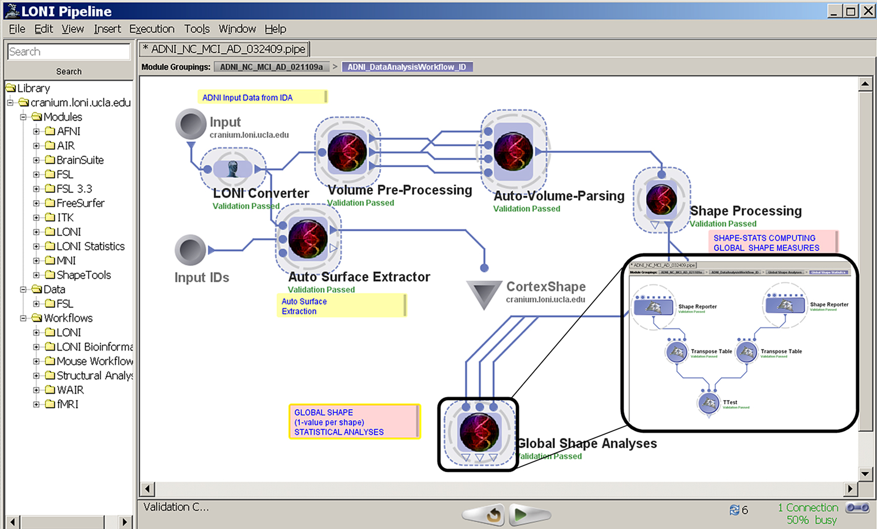Image resolution: width=877 pixels, height=529 pixels.
Task: Click the Search input field
Action: (x=69, y=52)
